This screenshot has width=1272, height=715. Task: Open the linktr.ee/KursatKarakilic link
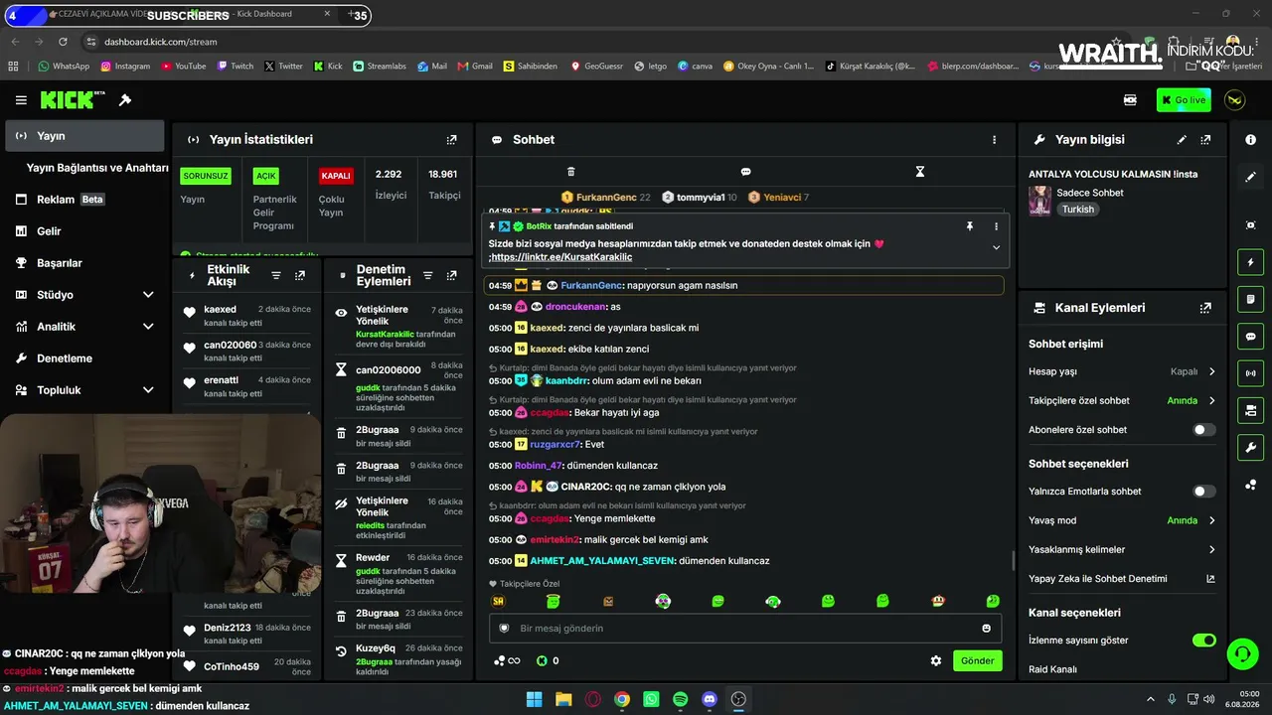561,257
